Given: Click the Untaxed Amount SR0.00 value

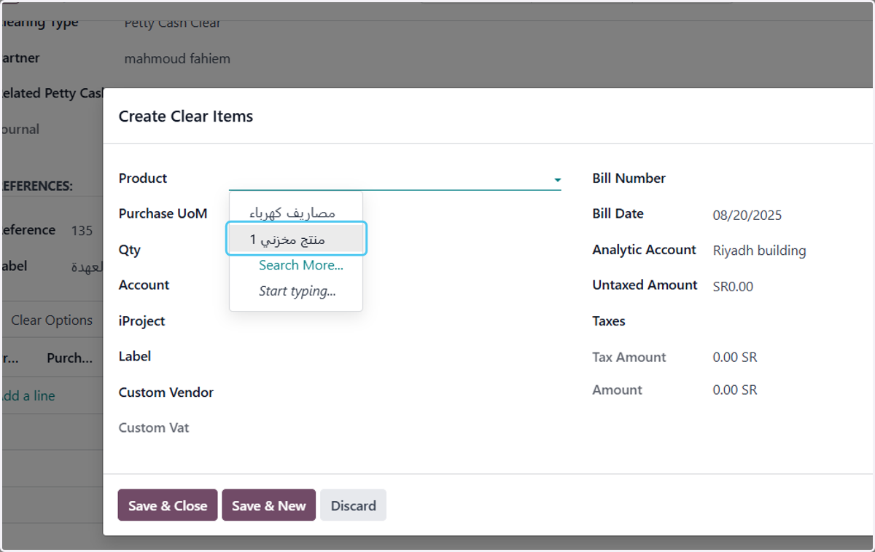Looking at the screenshot, I should coord(733,286).
